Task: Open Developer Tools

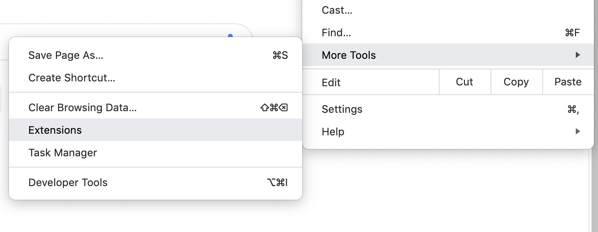Action: [x=68, y=182]
